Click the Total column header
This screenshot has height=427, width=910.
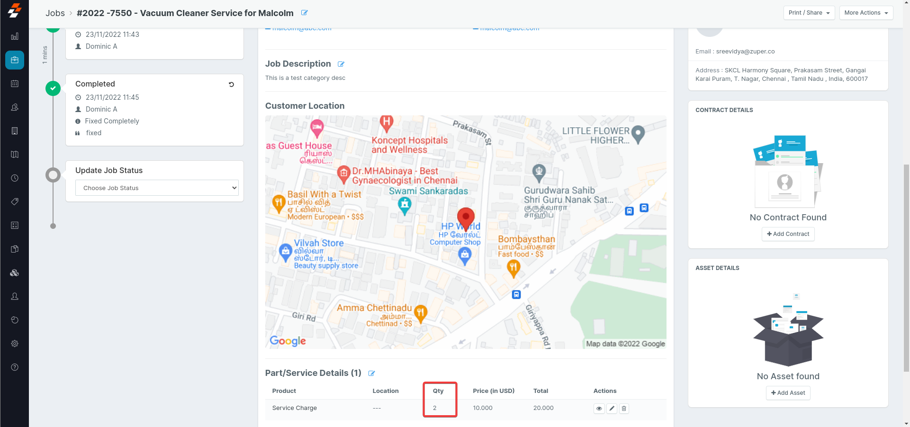pos(541,391)
